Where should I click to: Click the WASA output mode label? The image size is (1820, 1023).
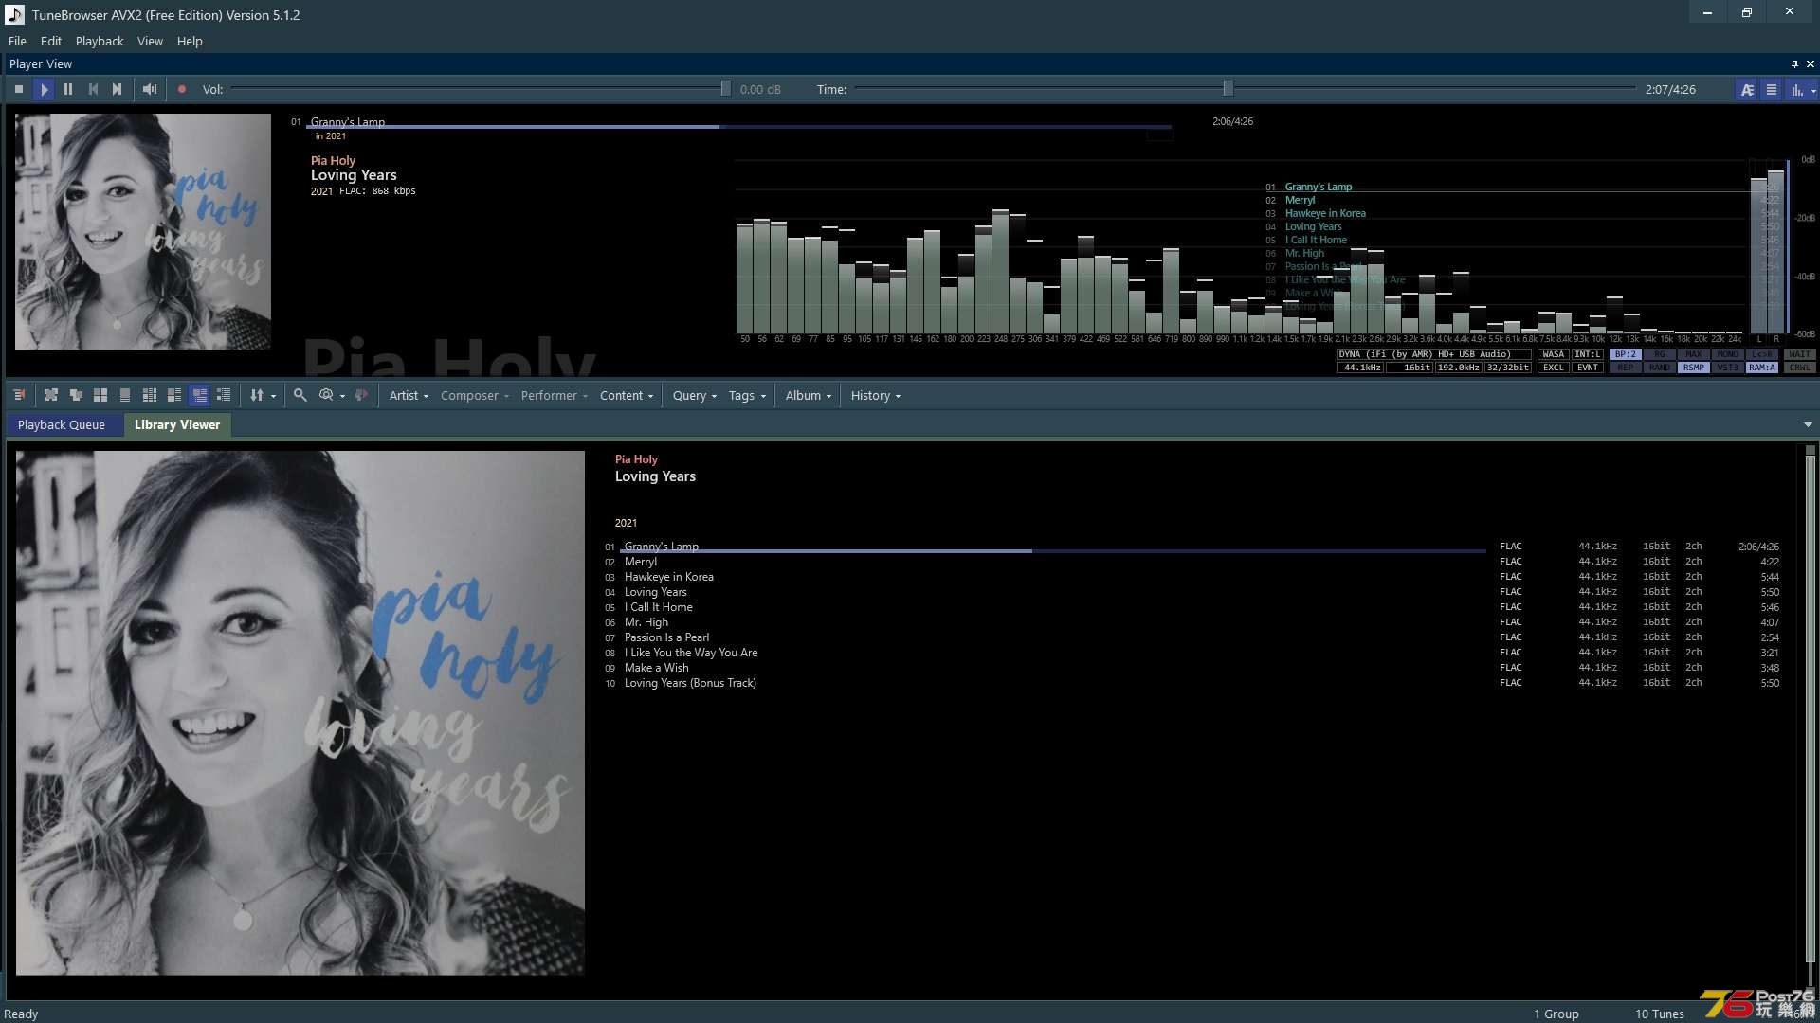click(x=1554, y=354)
